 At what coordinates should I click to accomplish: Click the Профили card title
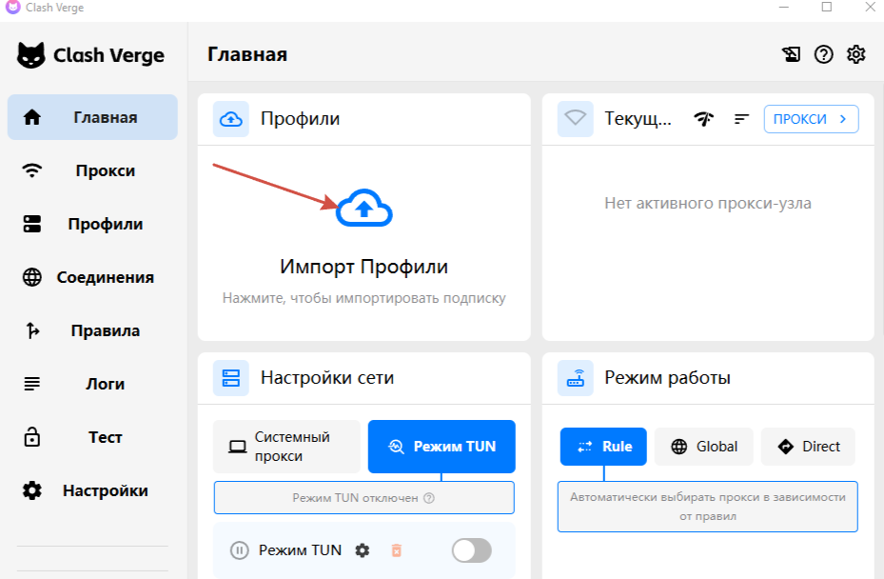pyautogui.click(x=300, y=119)
